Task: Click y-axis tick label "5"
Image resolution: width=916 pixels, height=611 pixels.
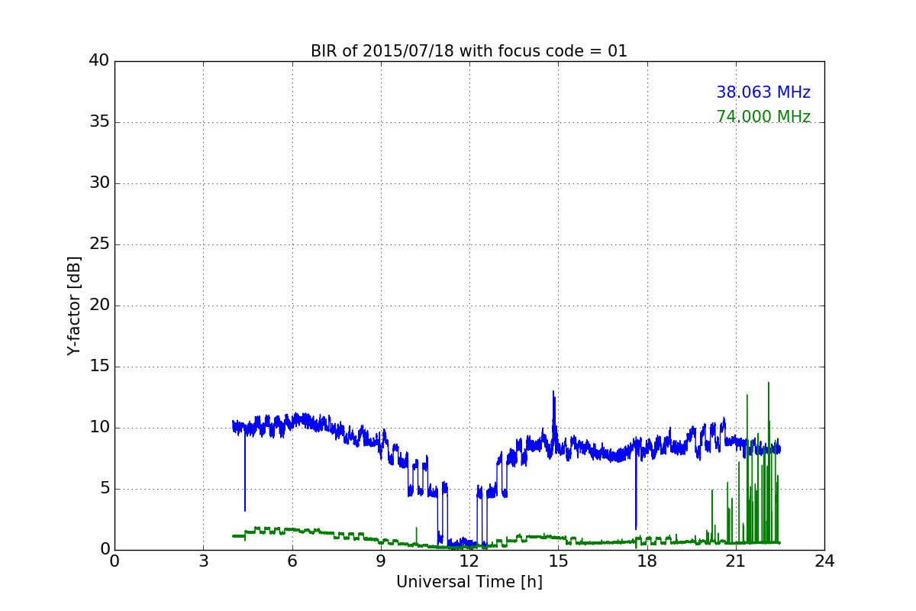Action: (104, 489)
